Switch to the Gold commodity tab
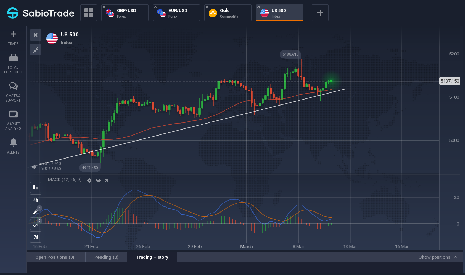The width and height of the screenshot is (465, 275). (x=228, y=13)
